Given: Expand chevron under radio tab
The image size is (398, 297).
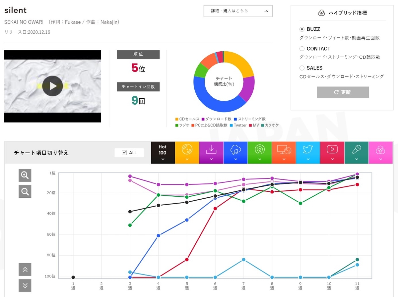Looking at the screenshot, I should [x=260, y=159].
